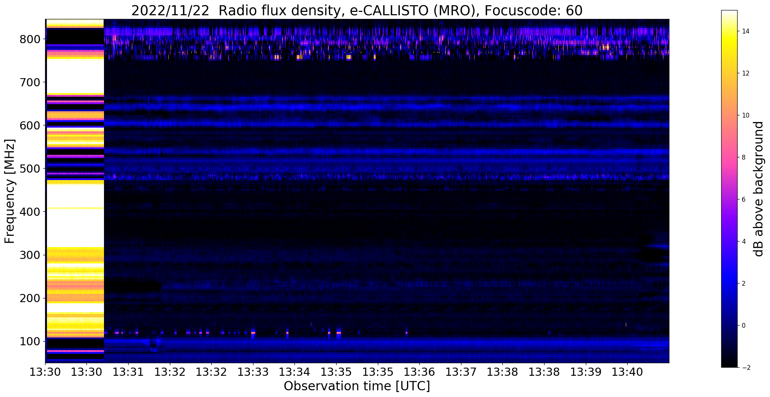
Task: Click the 500 frequency tick label
Action: point(30,169)
